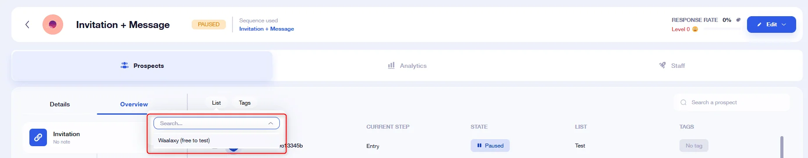Switch to the Analytics tab
This screenshot has height=158, width=808.
point(407,66)
